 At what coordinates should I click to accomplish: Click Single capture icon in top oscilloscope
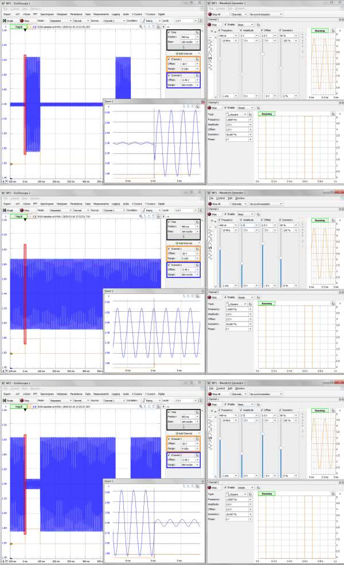click(6, 20)
